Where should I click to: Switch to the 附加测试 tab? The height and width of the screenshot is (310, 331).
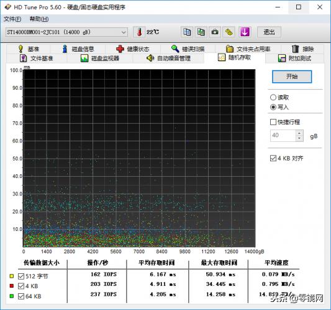click(x=295, y=58)
